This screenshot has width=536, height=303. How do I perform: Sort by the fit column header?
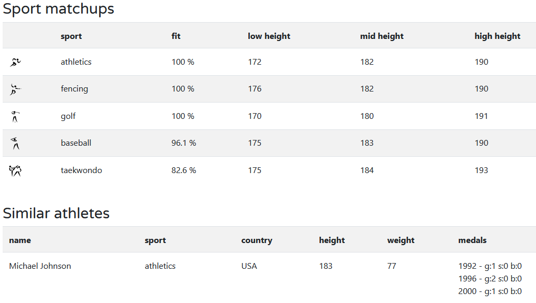click(176, 36)
